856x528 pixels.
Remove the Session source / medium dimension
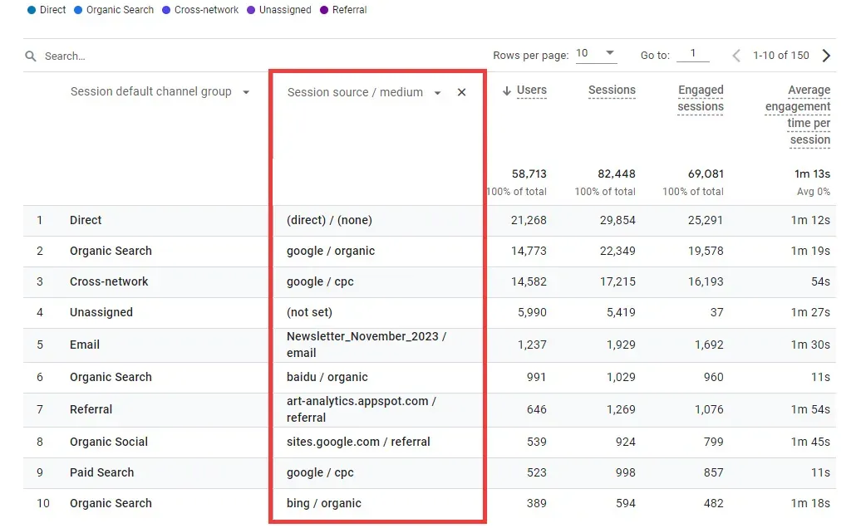click(462, 92)
